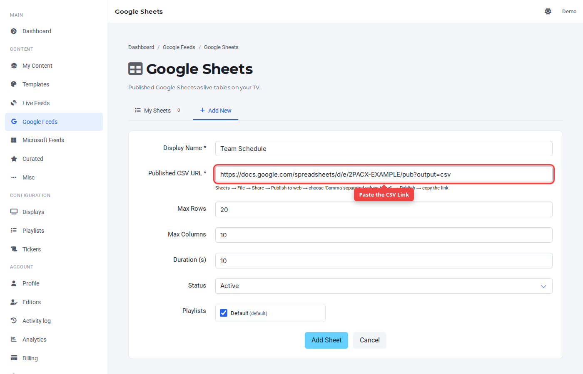
Task: Open Microsoft Feeds sidebar item
Action: tap(54, 140)
